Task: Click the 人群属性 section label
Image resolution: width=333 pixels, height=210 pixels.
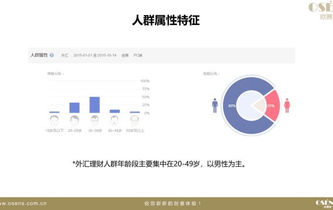Action: (39, 55)
